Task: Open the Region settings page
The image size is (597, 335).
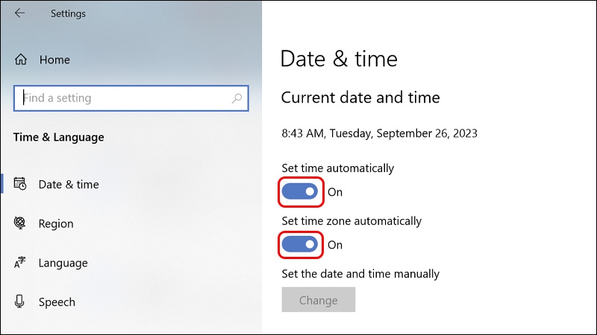Action: [56, 223]
